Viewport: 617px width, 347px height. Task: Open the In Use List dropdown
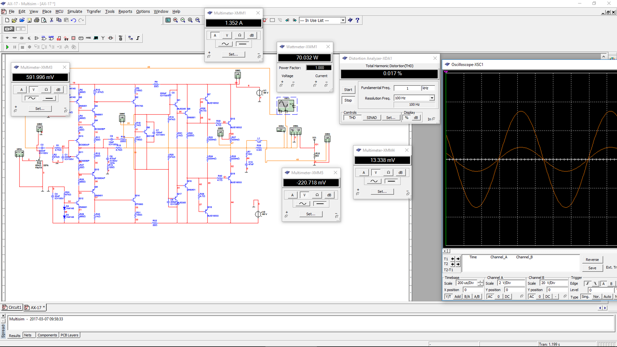tap(343, 20)
